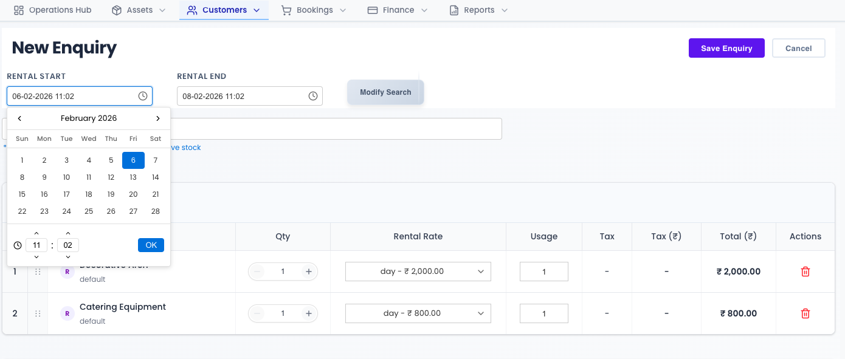Click the Rental End date field
The width and height of the screenshot is (845, 359).
tap(242, 96)
